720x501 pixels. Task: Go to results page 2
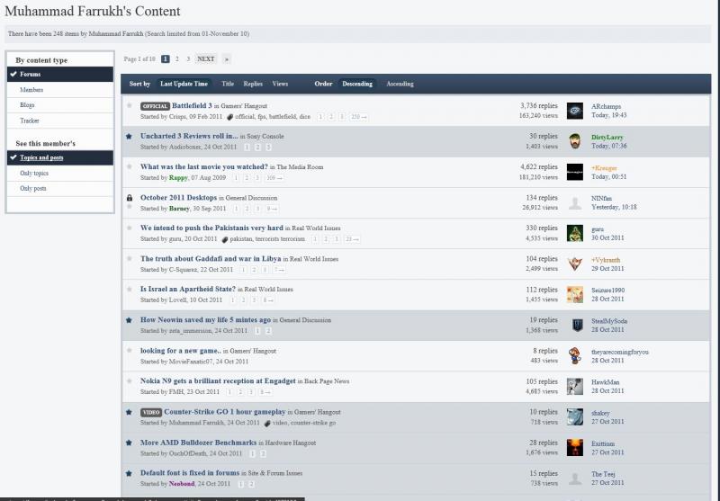(176, 58)
